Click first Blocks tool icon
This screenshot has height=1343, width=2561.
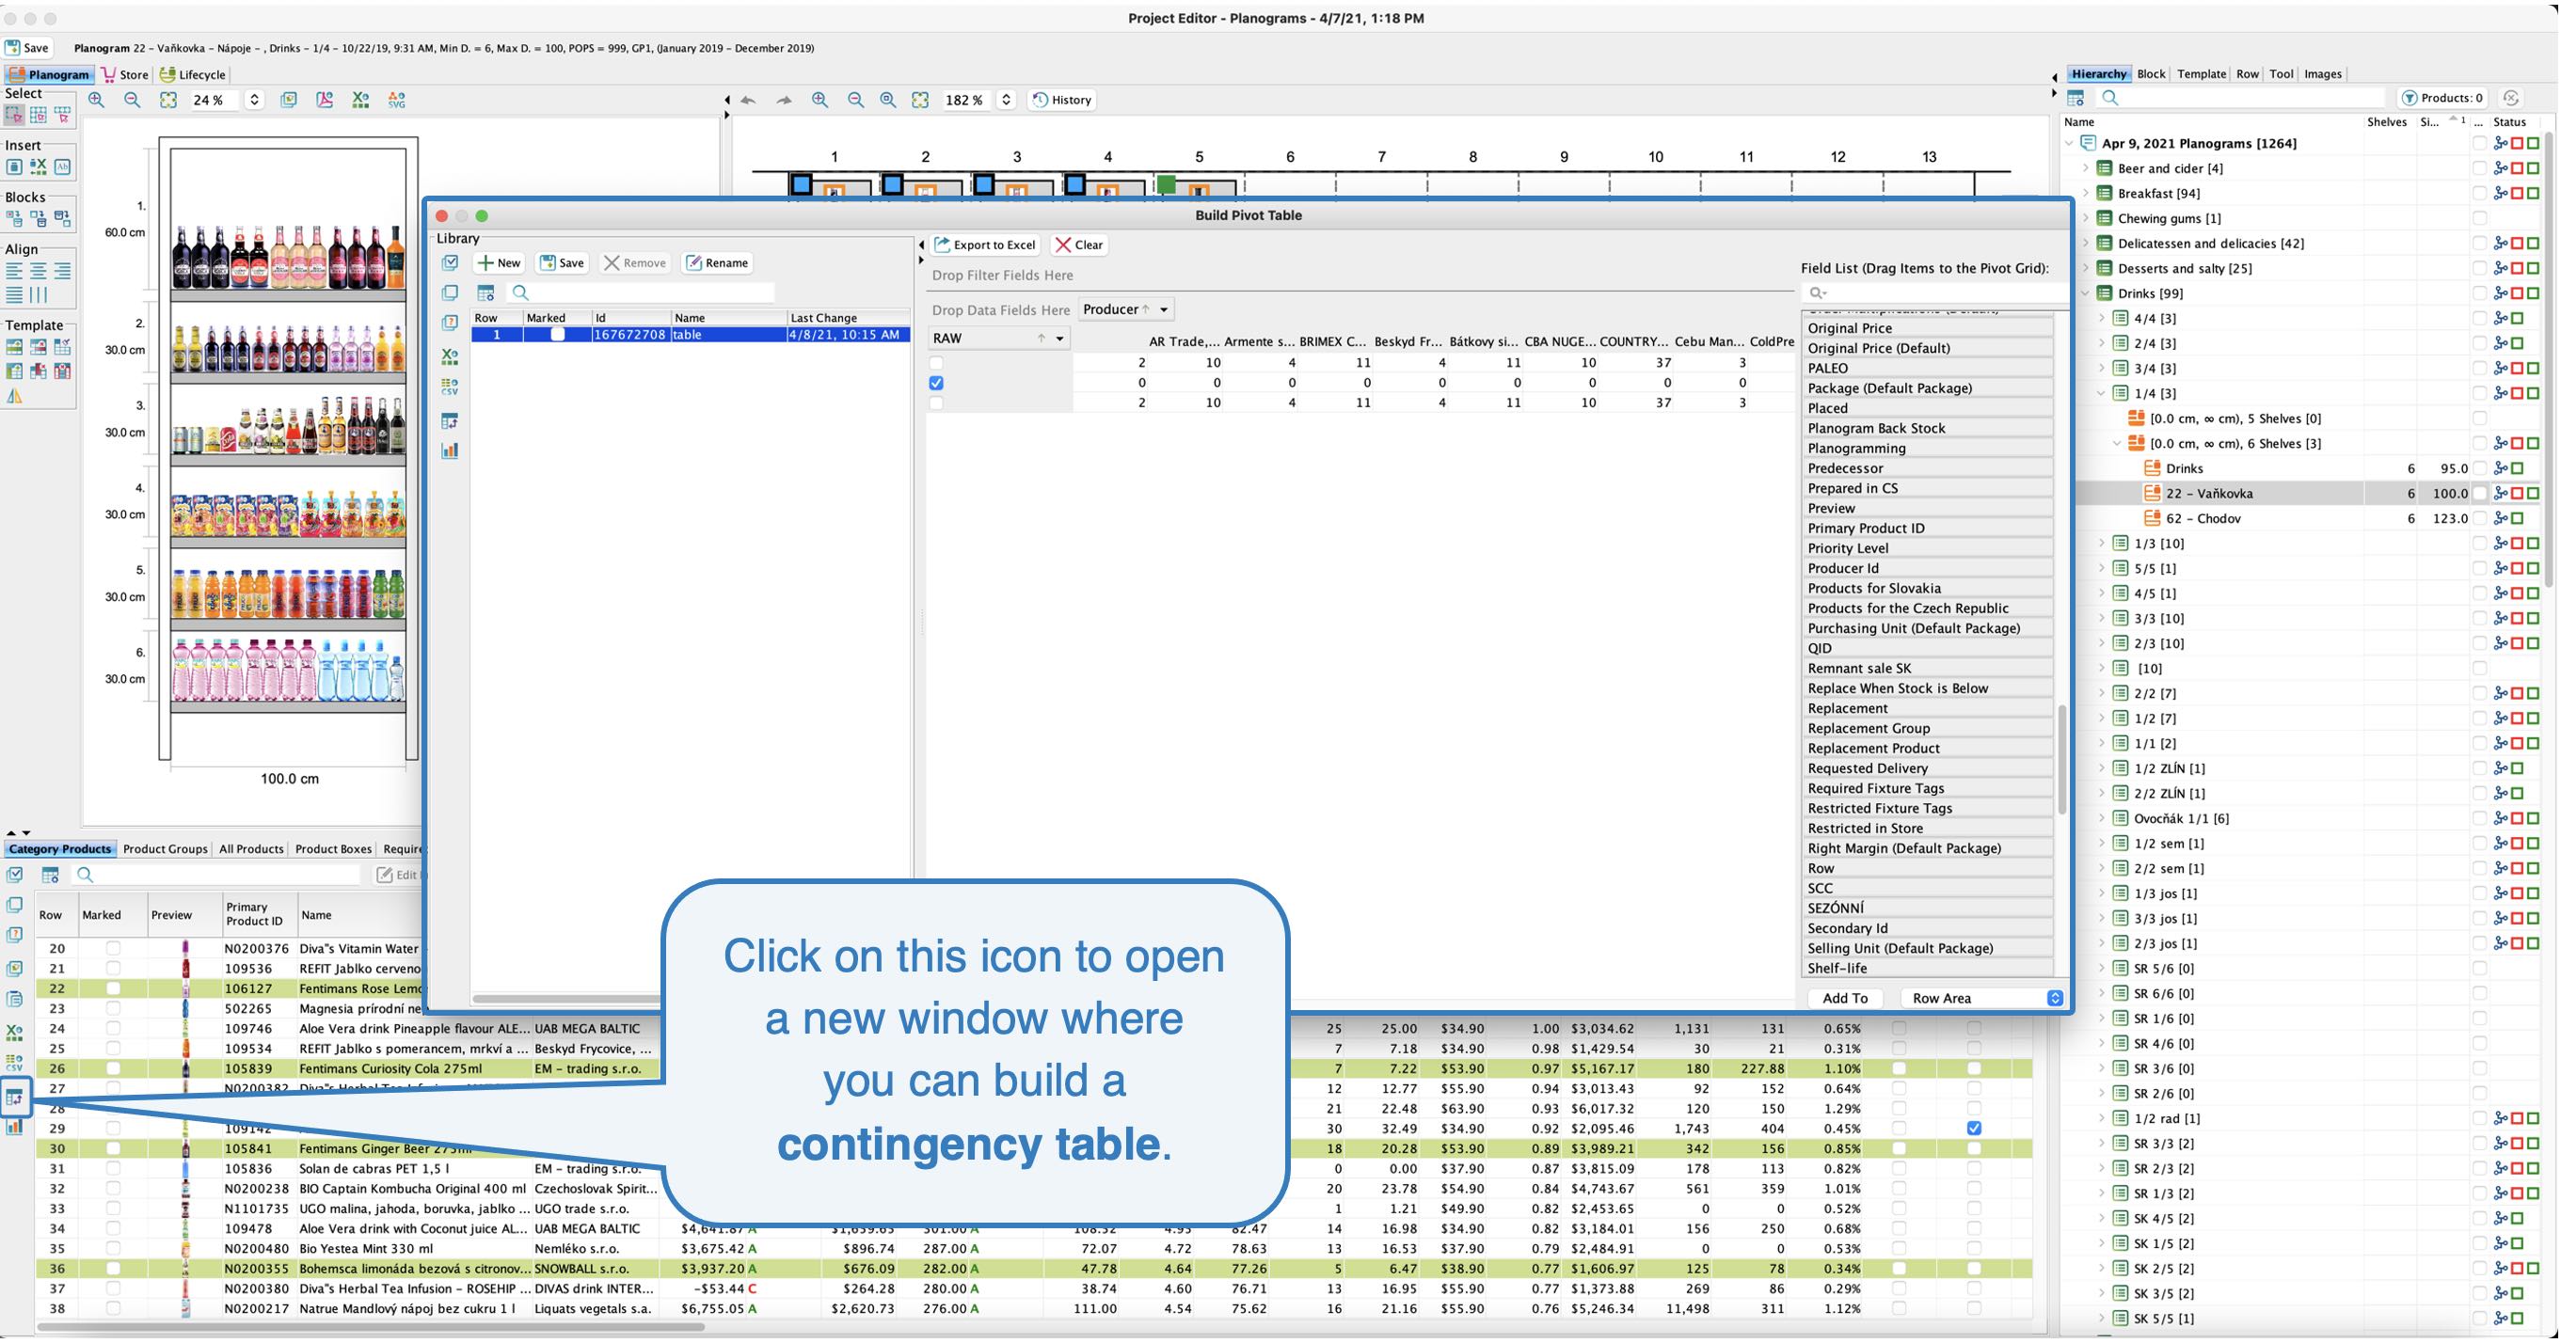pos(14,219)
